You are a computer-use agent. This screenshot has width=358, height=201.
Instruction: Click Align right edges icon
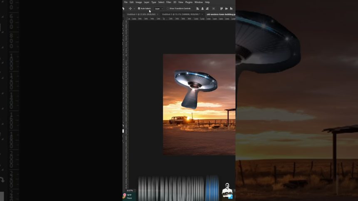pyautogui.click(x=207, y=8)
